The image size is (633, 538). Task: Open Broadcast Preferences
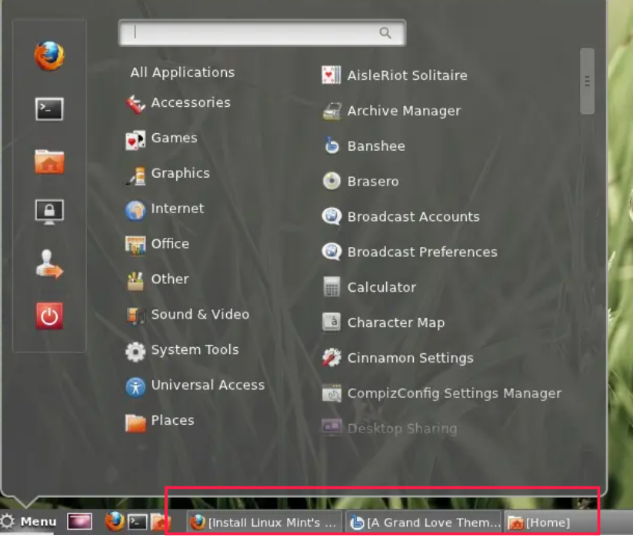(x=409, y=252)
